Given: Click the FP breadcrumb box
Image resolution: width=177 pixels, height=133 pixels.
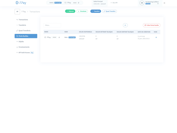Looking at the screenshot, I should click(x=17, y=12).
